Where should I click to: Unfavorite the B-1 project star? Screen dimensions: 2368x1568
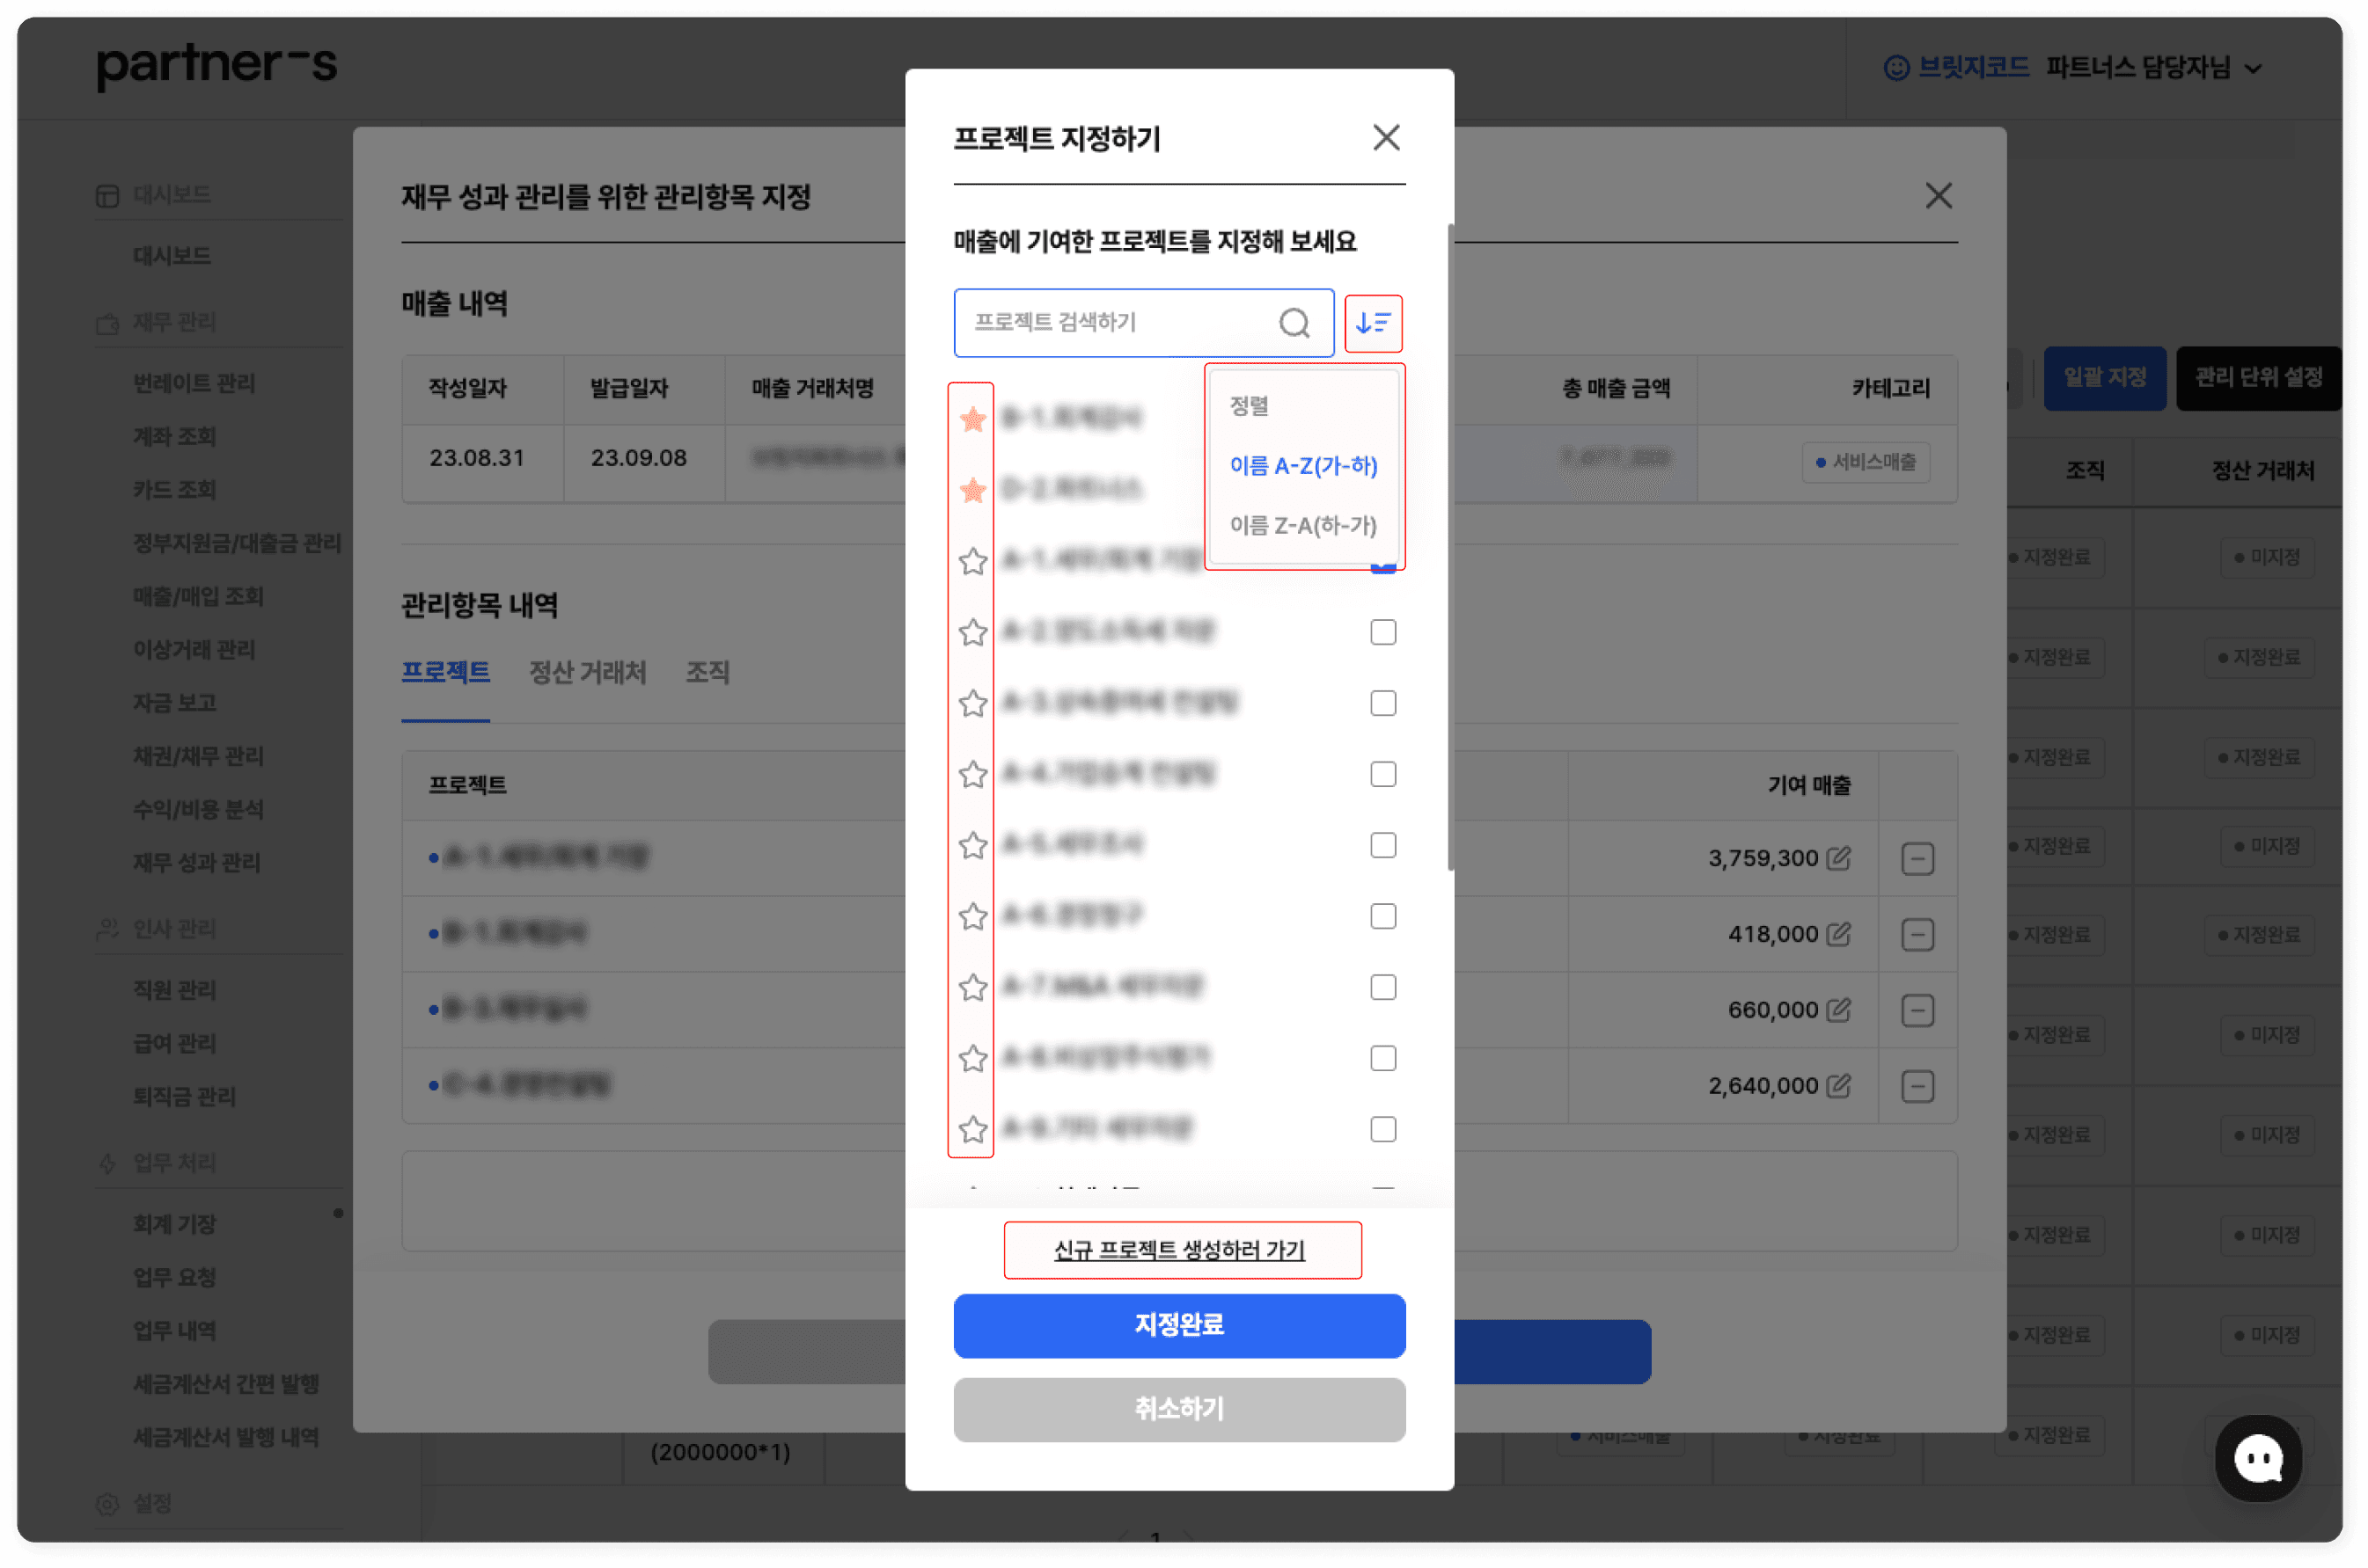(972, 419)
